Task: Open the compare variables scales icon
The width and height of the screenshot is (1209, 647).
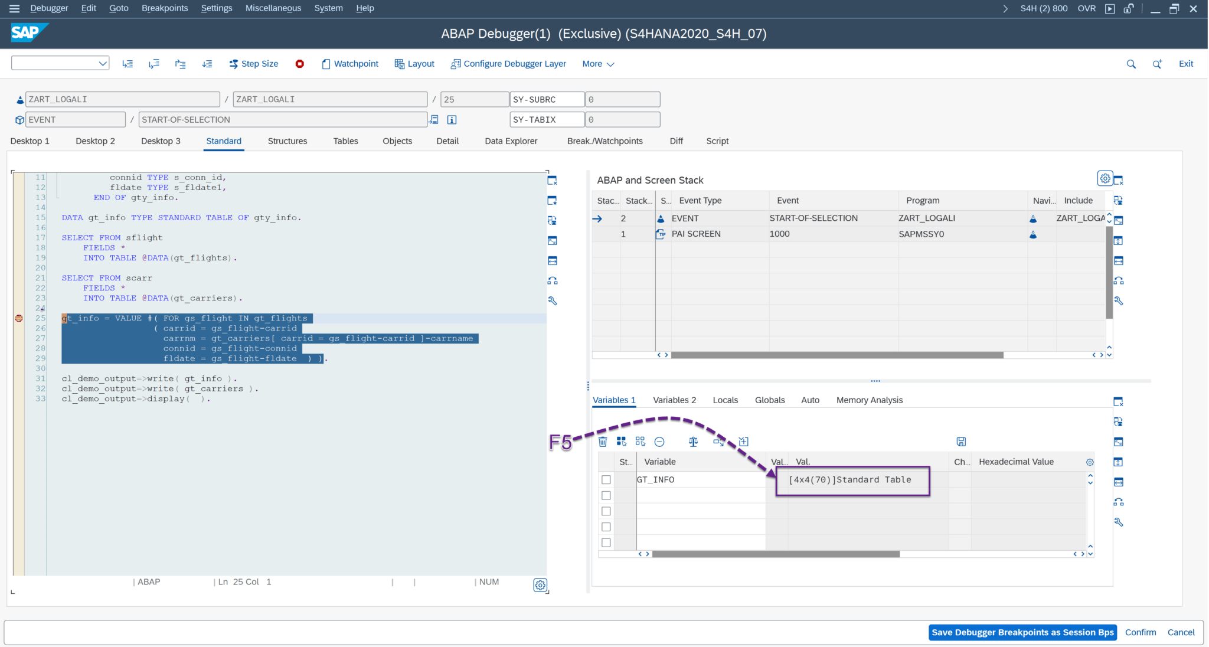Action: coord(693,442)
